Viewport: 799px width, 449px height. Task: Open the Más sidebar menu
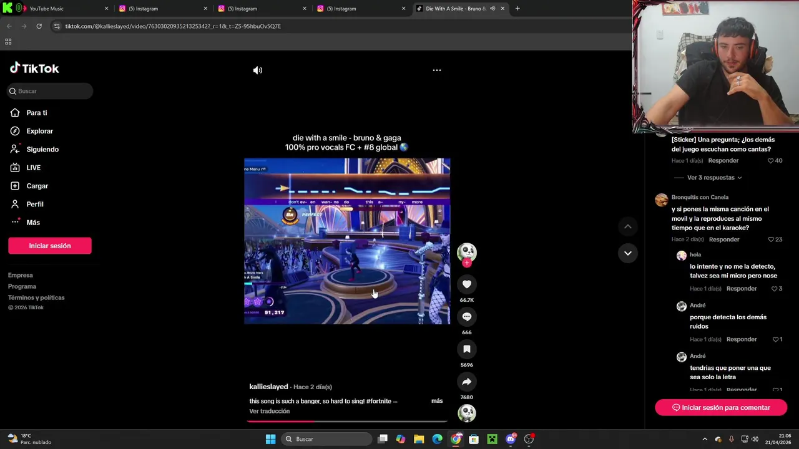[32, 223]
